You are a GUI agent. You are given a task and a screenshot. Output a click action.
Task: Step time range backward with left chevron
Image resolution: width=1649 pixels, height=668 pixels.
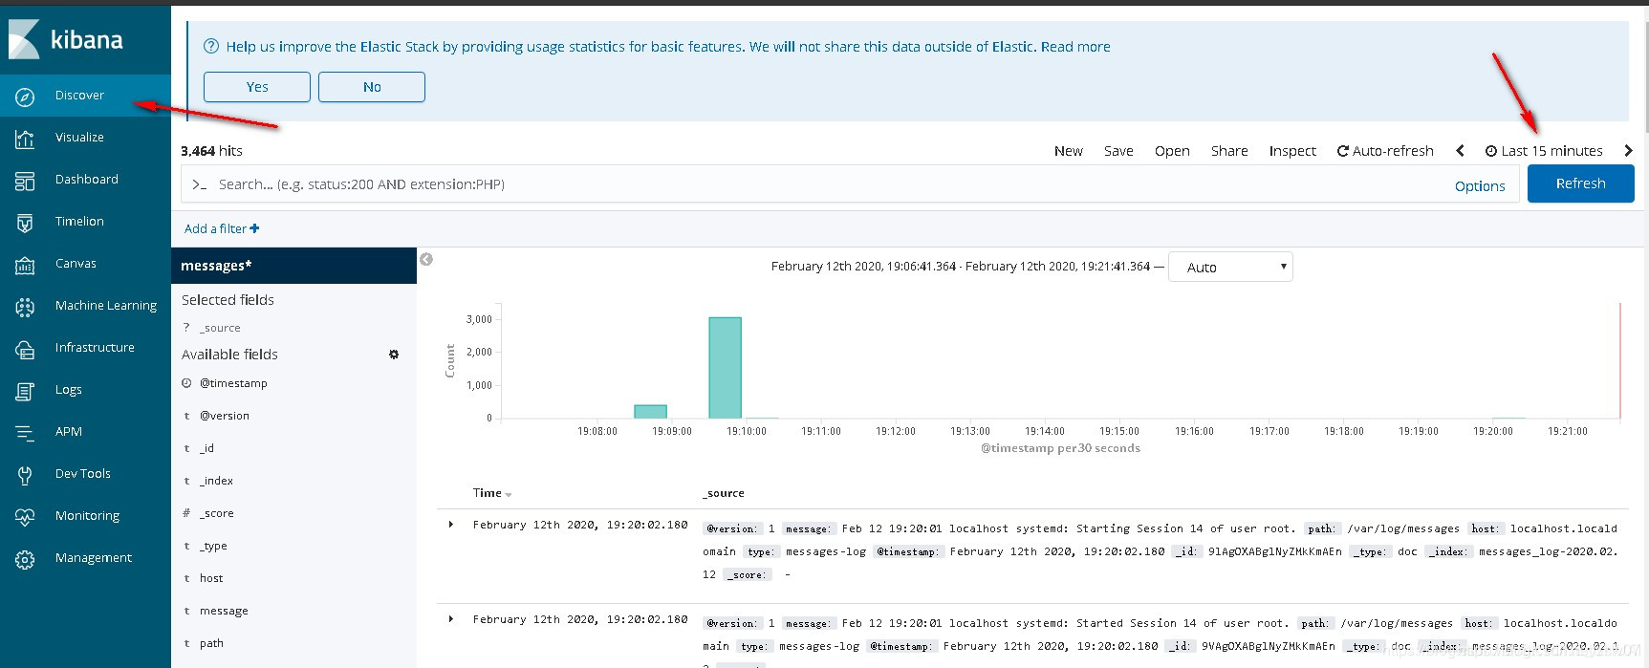1460,151
